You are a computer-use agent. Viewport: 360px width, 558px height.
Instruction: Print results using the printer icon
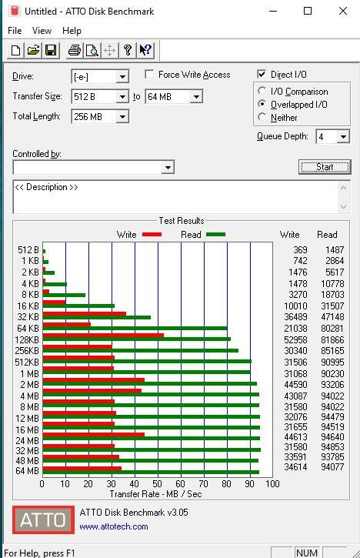point(75,51)
